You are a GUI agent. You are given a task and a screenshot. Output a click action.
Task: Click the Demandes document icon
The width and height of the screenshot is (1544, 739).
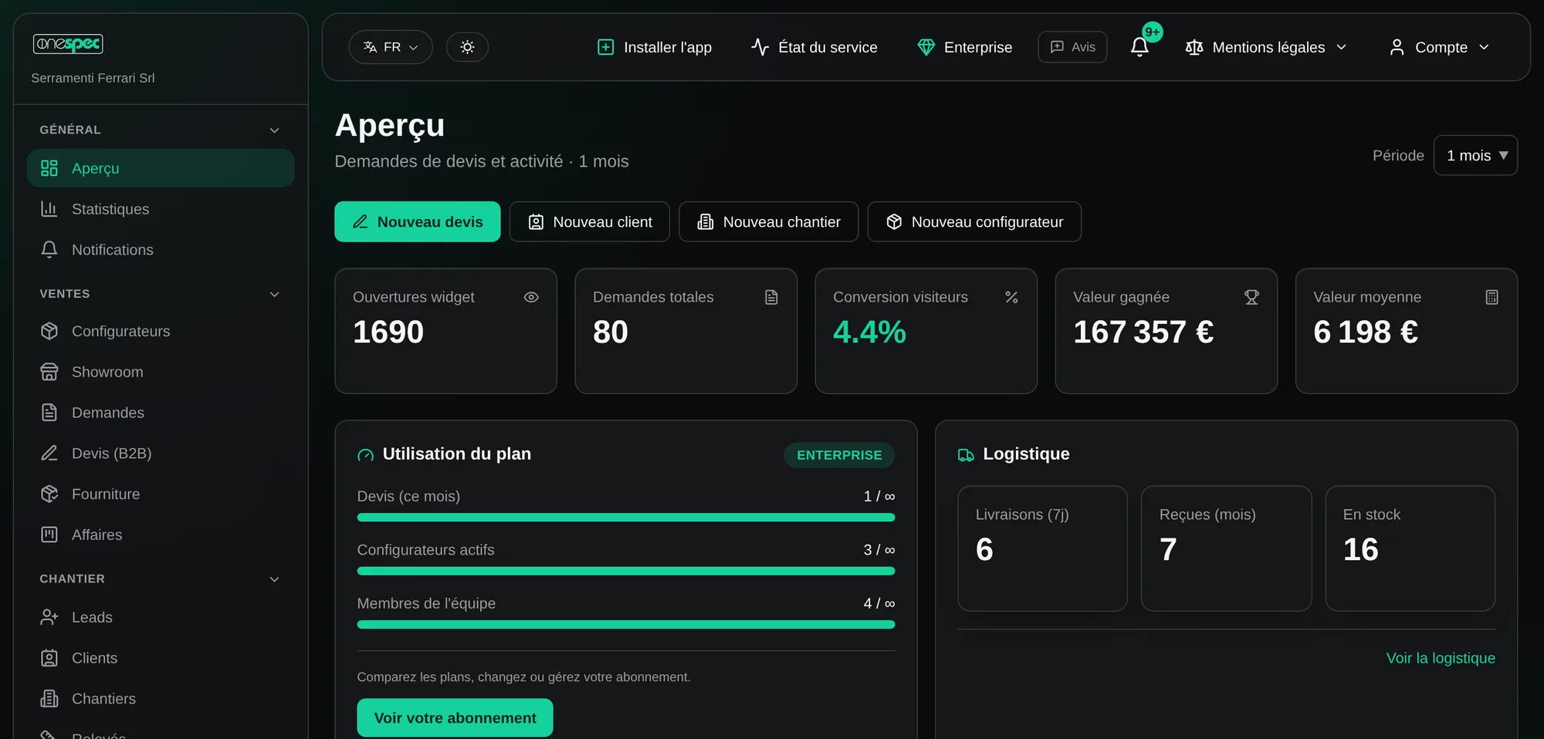click(49, 413)
